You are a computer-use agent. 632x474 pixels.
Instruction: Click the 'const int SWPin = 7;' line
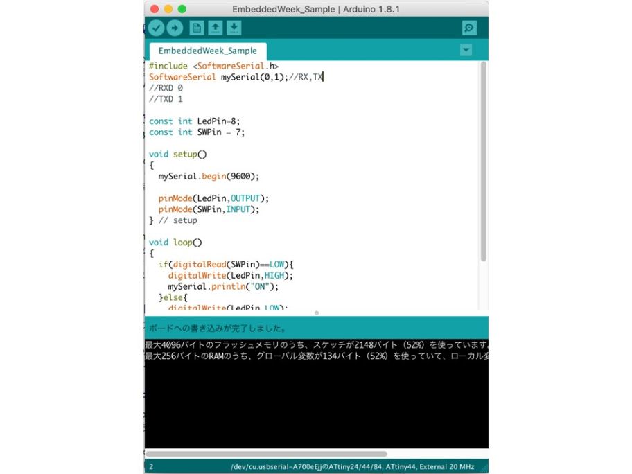197,132
